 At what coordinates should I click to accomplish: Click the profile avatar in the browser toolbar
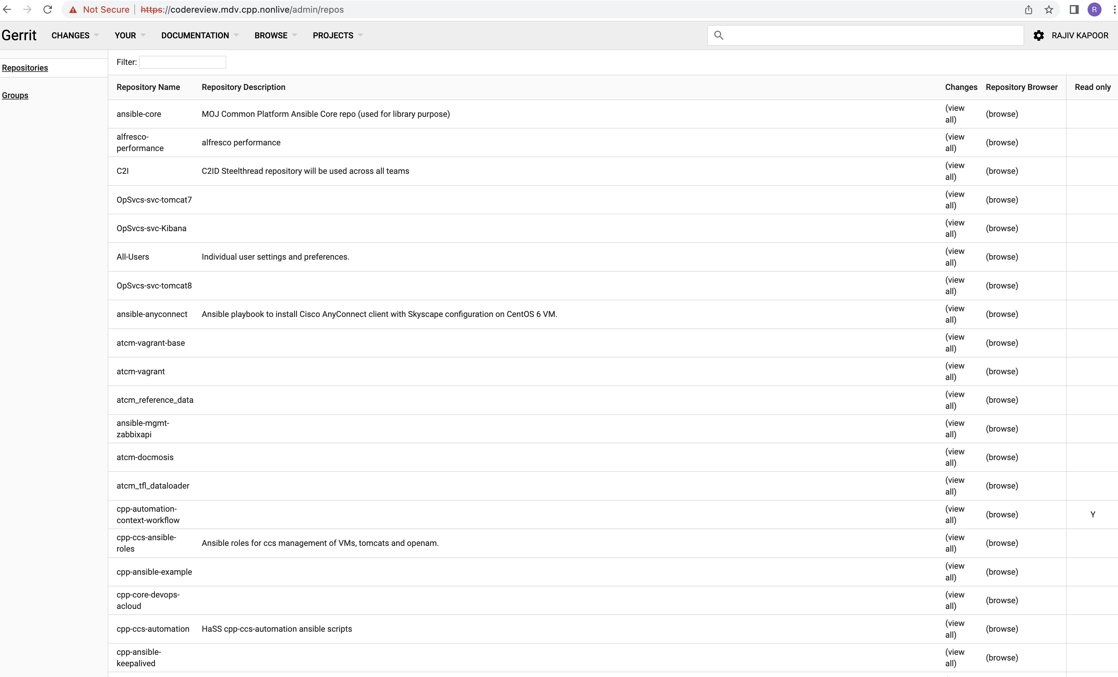click(1095, 9)
